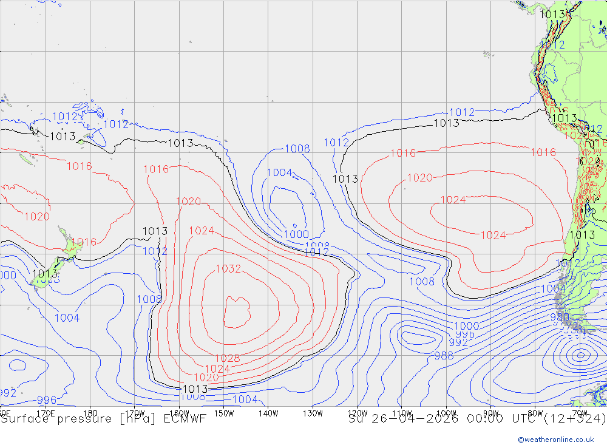The image size is (607, 445).
Task: Click the 150W longitude label
Action: point(224,413)
